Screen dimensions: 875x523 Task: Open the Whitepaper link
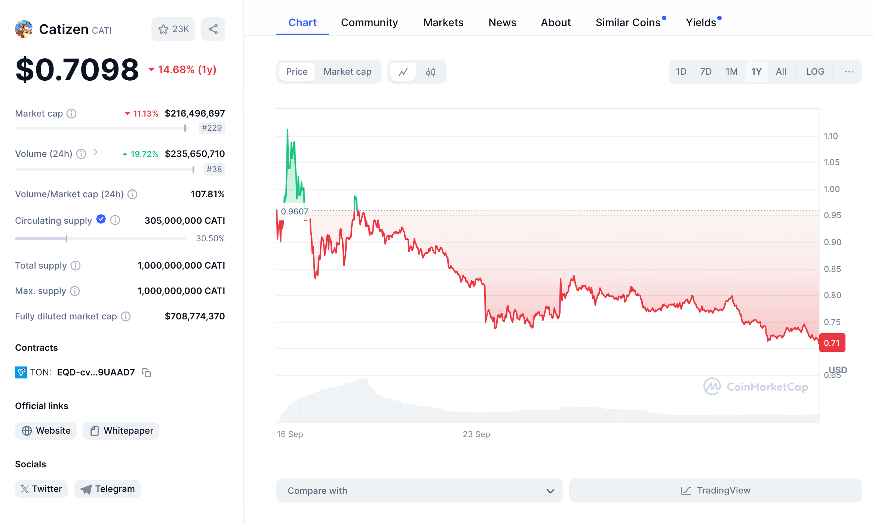[x=121, y=431]
